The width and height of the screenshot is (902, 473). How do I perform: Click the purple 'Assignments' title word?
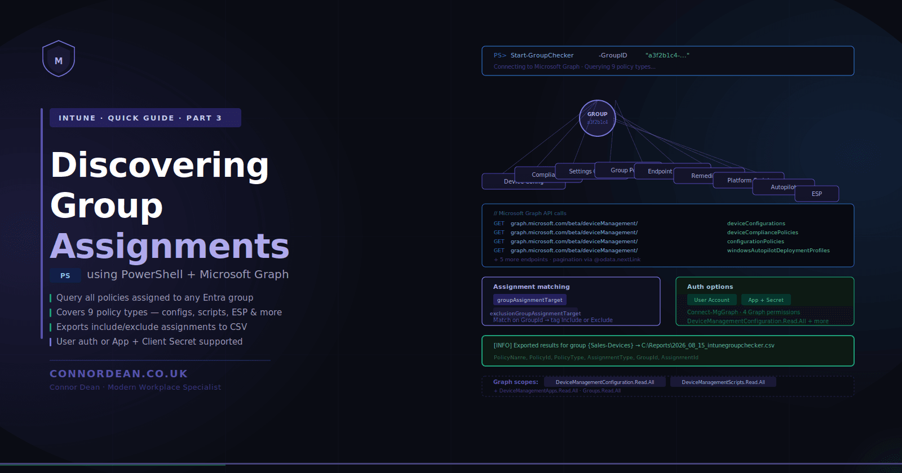[x=170, y=246]
